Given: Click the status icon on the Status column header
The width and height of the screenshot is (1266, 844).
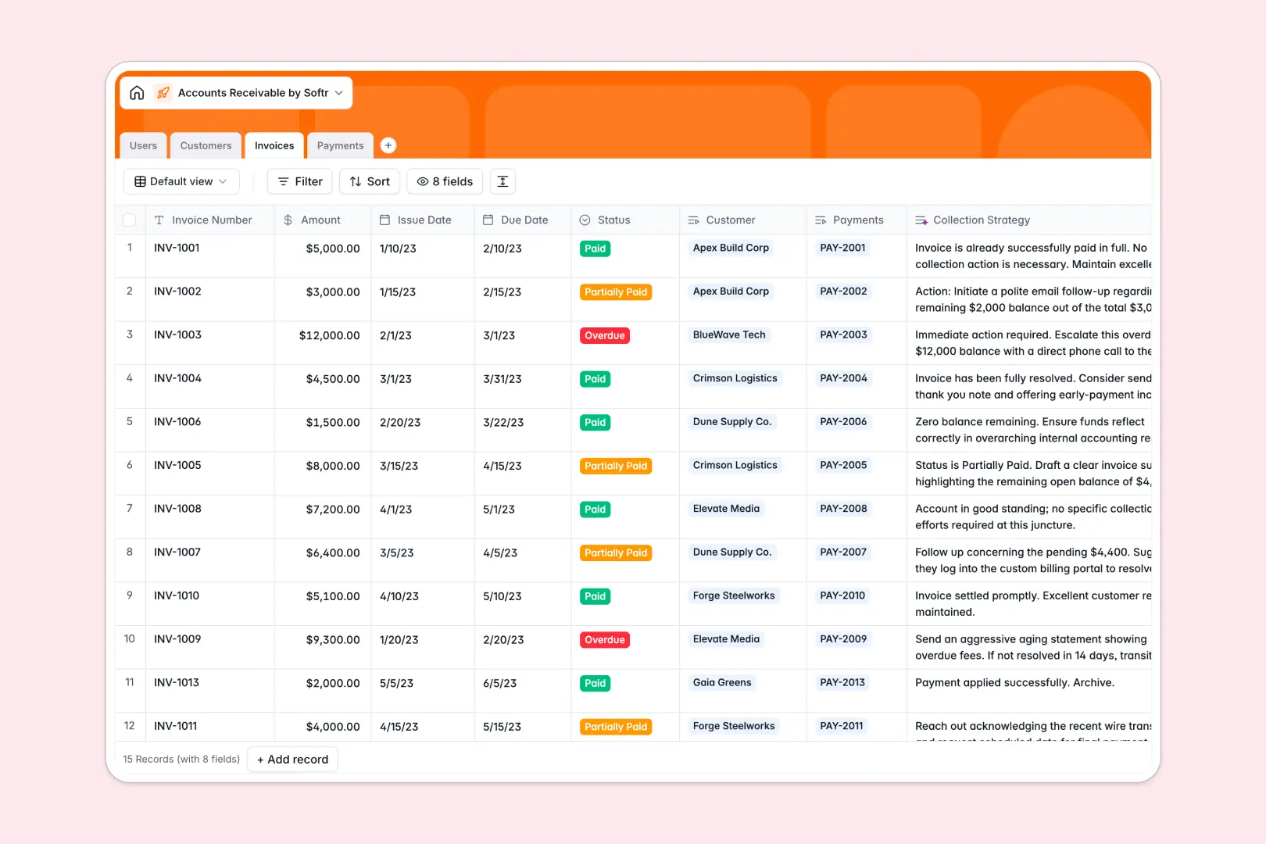Looking at the screenshot, I should click(586, 220).
